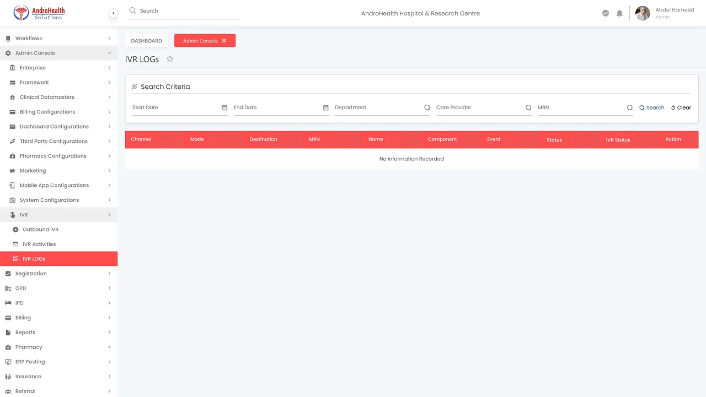Switch to the DASHBOARD tab
This screenshot has height=397, width=706.
pyautogui.click(x=147, y=40)
